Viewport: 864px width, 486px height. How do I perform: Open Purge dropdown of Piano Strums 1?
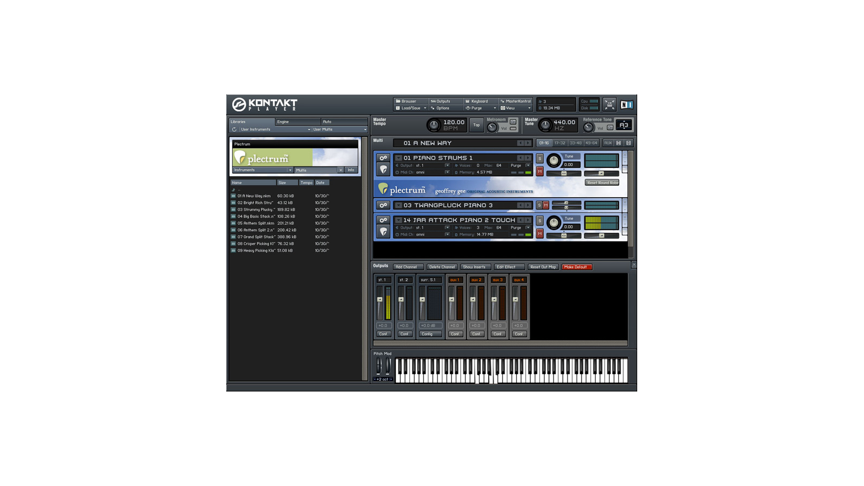(528, 166)
